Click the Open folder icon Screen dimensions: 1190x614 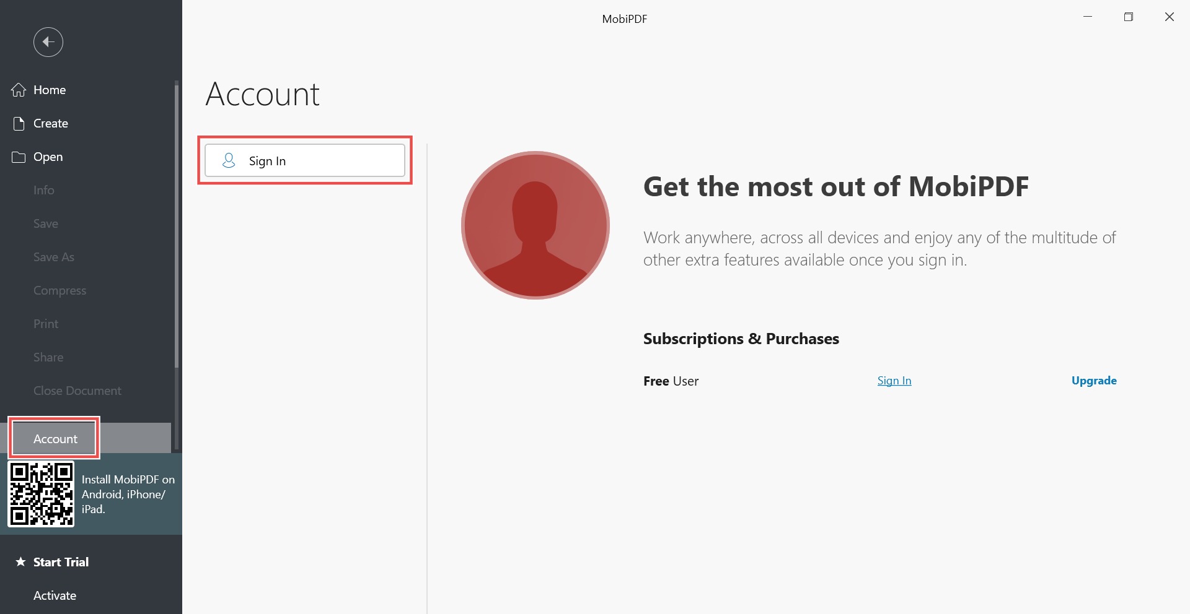pos(19,157)
